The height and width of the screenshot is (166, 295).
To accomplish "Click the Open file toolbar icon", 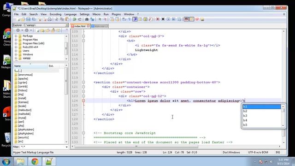I will click(23, 19).
